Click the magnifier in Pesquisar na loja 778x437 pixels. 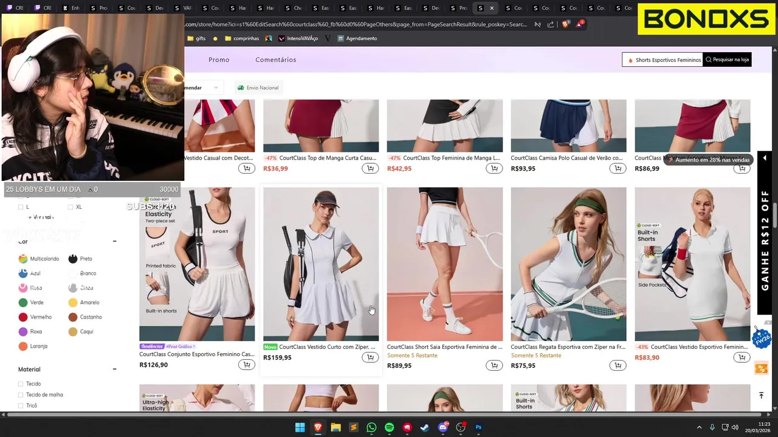[x=708, y=59]
